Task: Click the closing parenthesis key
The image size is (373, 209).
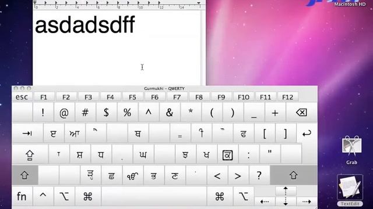Action: coord(233,113)
